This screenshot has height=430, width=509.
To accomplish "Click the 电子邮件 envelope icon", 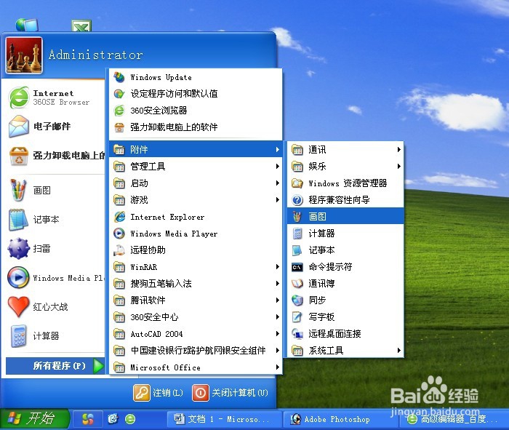I will click(18, 127).
